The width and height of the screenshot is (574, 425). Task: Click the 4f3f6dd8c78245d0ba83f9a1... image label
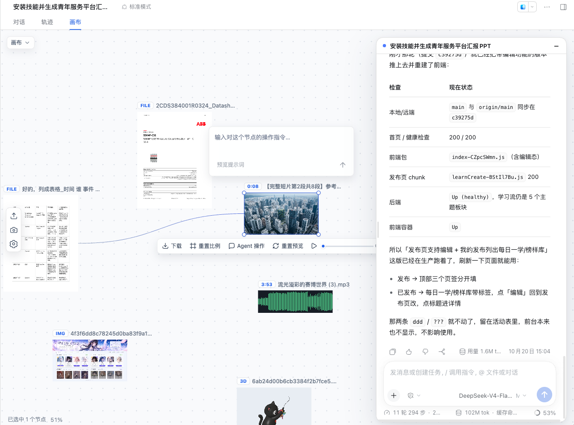pyautogui.click(x=111, y=333)
